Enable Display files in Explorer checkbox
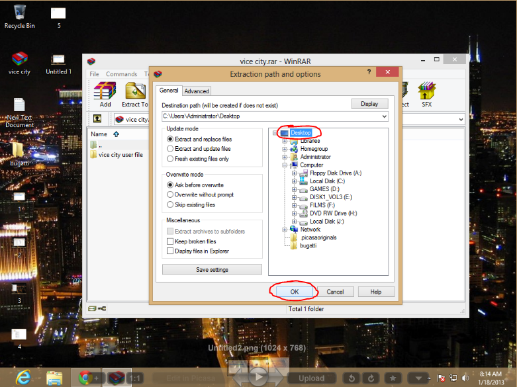This screenshot has width=517, height=387. point(170,251)
